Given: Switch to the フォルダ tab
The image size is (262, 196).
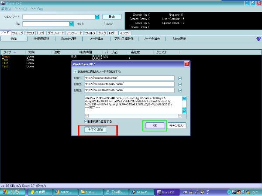Looking at the screenshot, I should click(x=18, y=33).
